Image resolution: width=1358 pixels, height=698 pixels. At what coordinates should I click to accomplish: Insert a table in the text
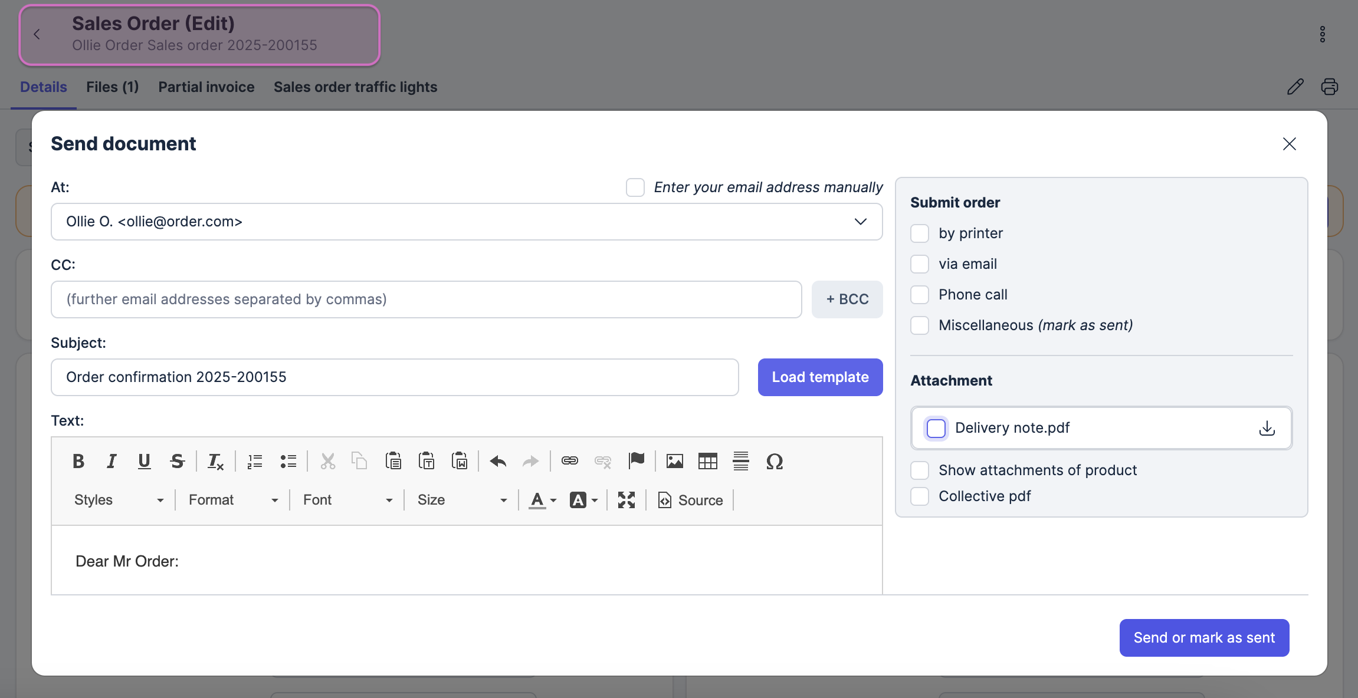707,461
